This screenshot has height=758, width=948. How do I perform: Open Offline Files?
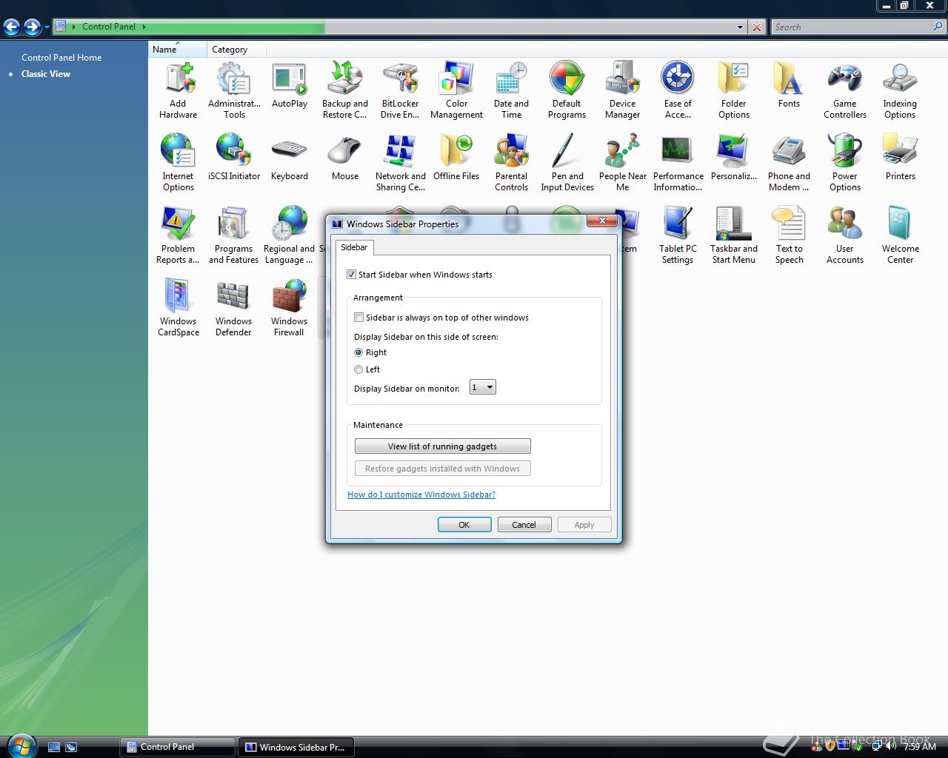(456, 158)
